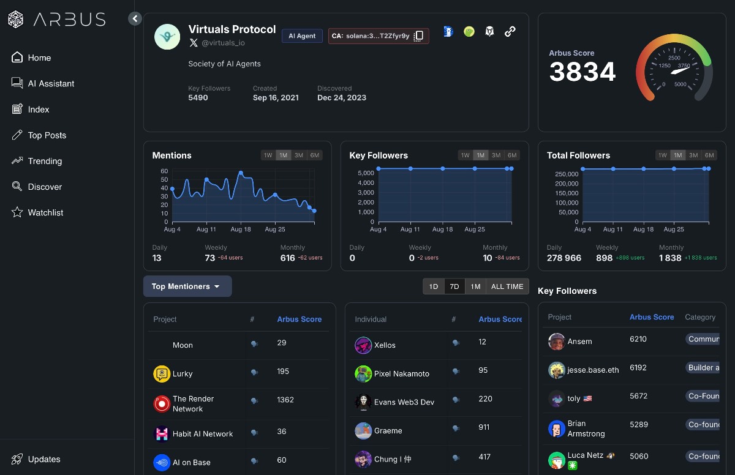This screenshot has height=475, width=735.
Task: Set Total Followers chart to 6M
Action: [x=709, y=155]
